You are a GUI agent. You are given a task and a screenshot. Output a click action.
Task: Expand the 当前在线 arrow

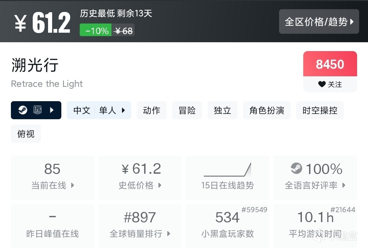(73, 185)
